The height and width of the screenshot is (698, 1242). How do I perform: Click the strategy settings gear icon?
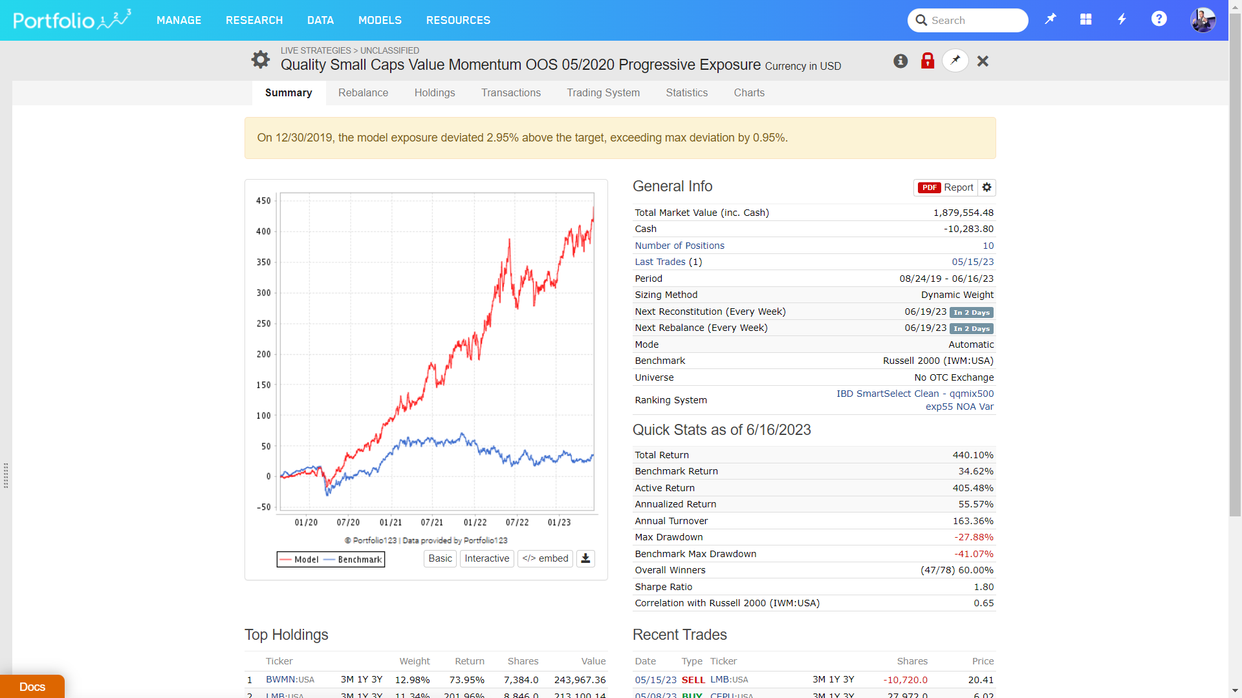pyautogui.click(x=260, y=59)
